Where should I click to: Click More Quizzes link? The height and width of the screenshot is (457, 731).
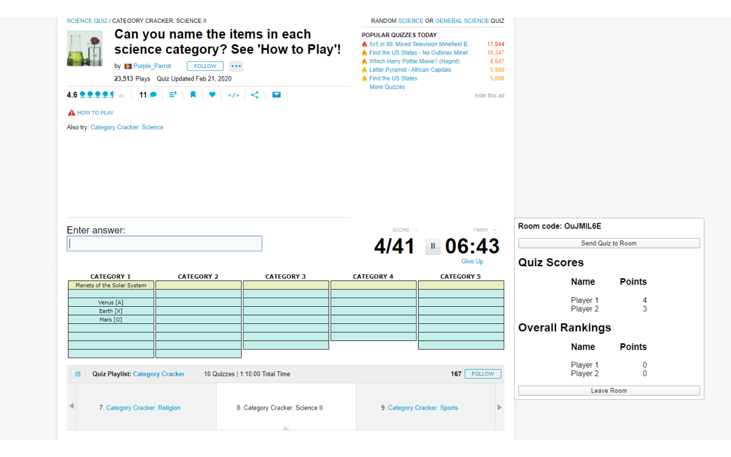pos(387,87)
